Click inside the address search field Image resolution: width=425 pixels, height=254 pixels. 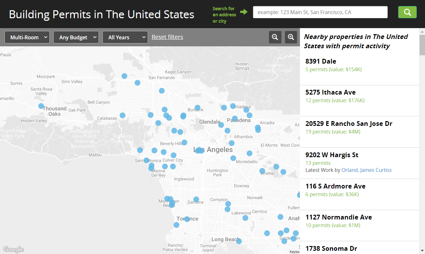pos(320,12)
